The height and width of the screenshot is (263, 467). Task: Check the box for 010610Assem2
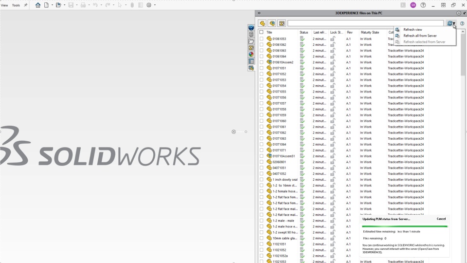tap(262, 62)
